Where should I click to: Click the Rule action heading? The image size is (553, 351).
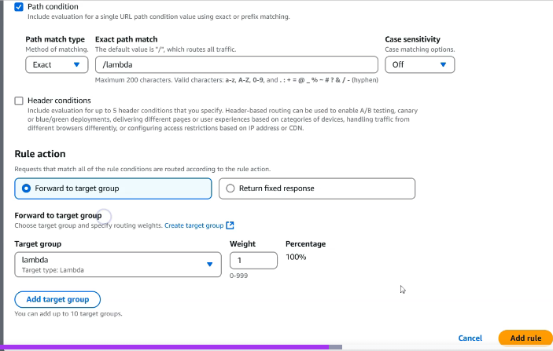[40, 154]
